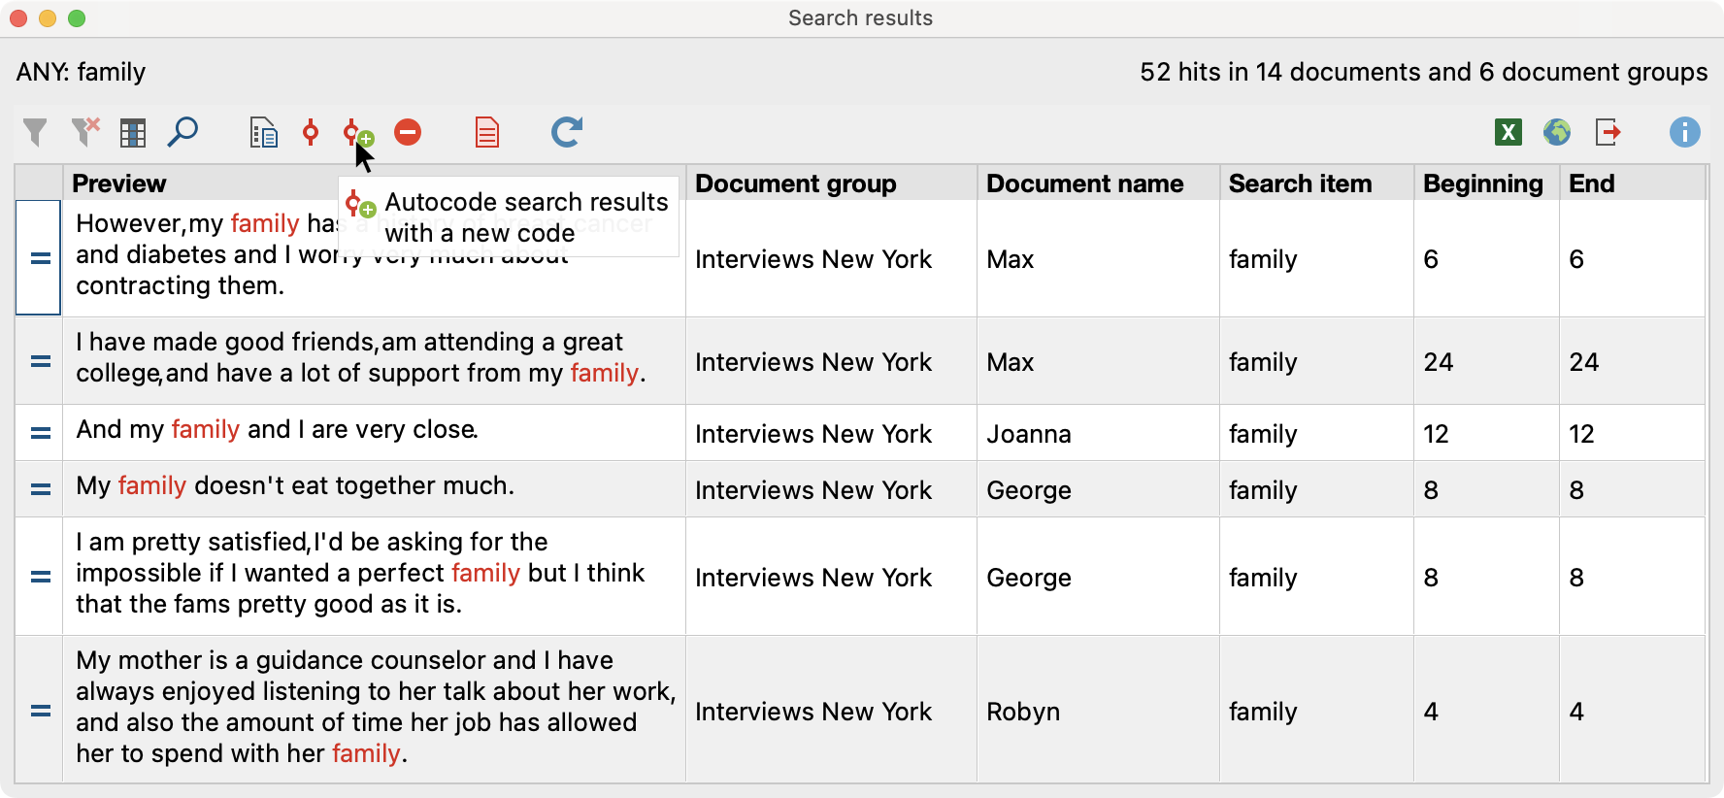Image resolution: width=1724 pixels, height=798 pixels.
Task: Click the magnifier search icon
Action: tap(182, 132)
